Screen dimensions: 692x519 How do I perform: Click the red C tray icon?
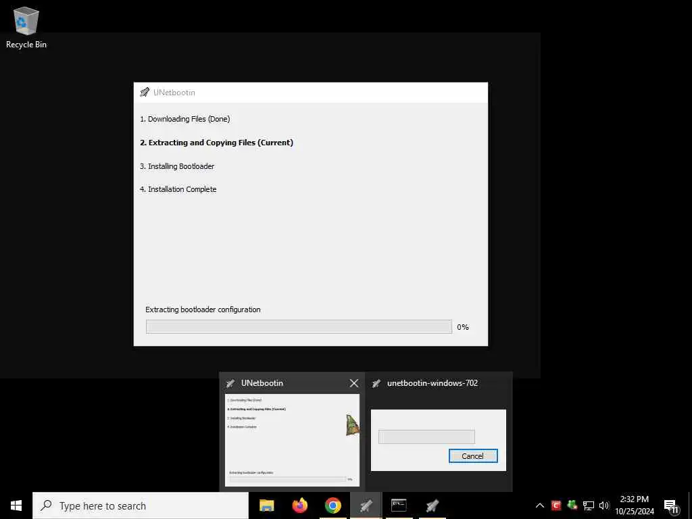click(x=556, y=505)
